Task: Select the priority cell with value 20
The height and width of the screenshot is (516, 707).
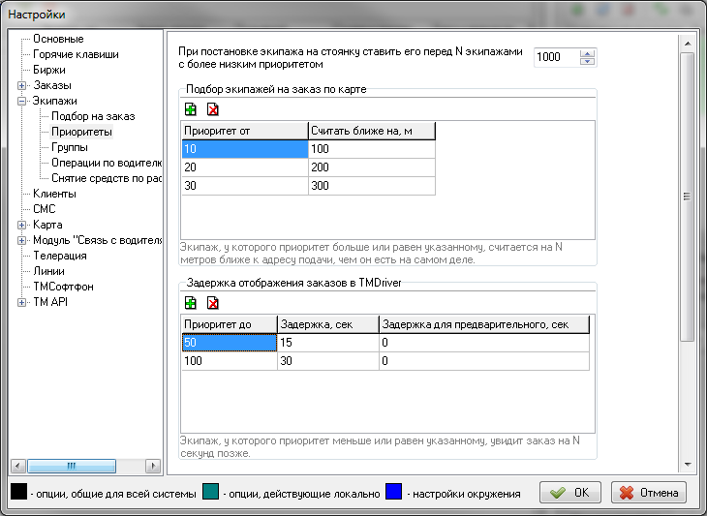Action: pos(245,167)
